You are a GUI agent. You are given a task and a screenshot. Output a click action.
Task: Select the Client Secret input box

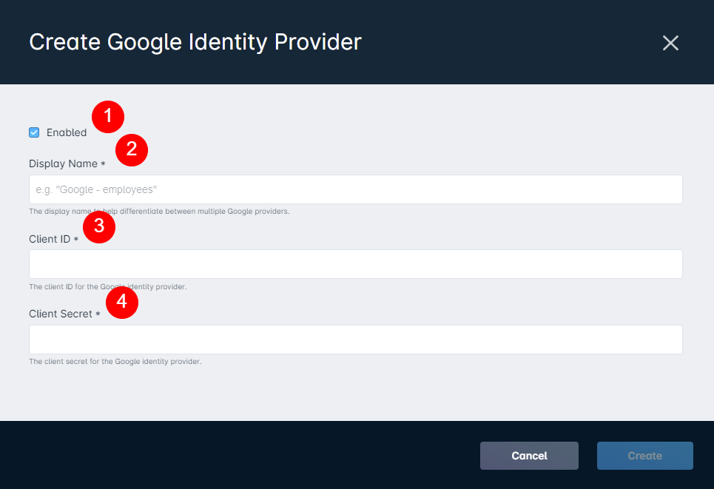356,340
